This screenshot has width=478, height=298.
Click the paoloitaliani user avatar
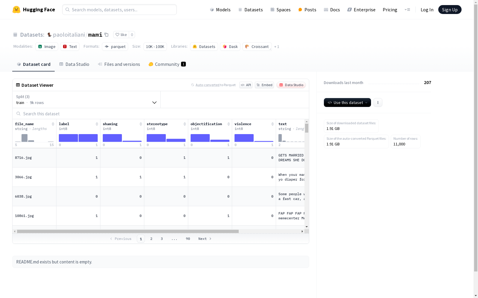tap(50, 35)
